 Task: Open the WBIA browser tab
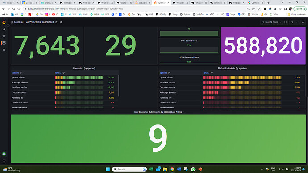[x=142, y=3]
